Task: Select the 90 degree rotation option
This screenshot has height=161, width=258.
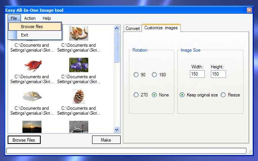Action: 139,75
